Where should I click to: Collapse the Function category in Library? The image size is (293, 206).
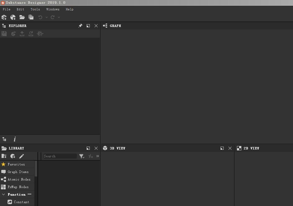pos(3,194)
